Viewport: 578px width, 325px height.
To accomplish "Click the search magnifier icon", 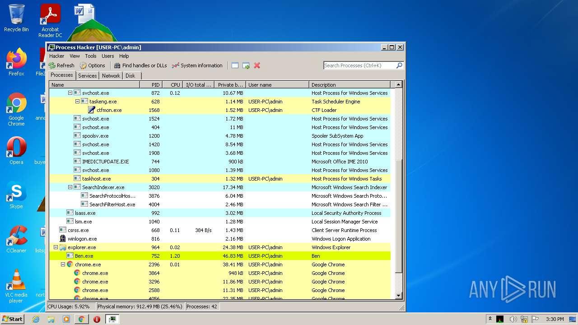I will (x=399, y=65).
